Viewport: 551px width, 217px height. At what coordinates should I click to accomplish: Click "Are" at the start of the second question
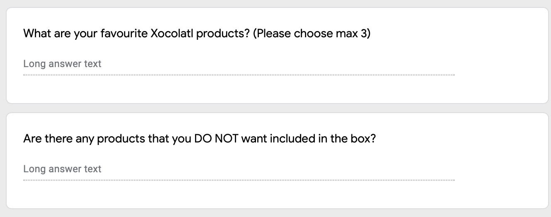click(x=32, y=139)
